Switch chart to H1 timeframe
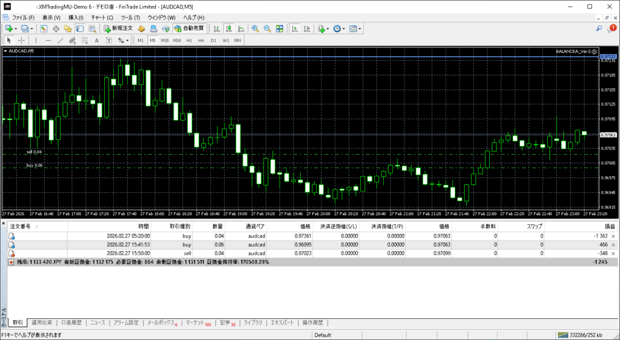 (x=189, y=41)
